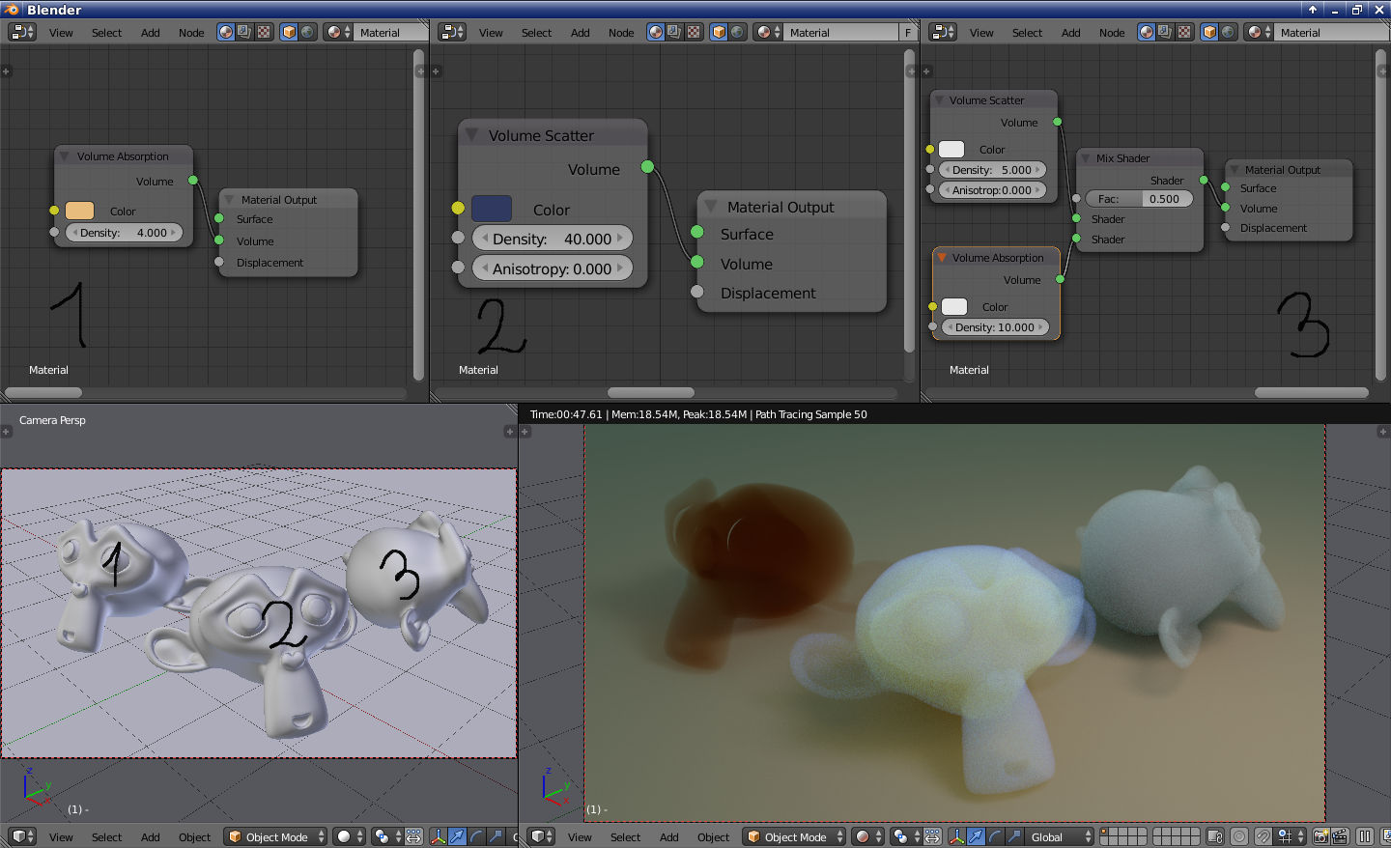Viewport: 1391px width, 848px height.
Task: Select world shading globe icon in left node editor
Action: click(x=307, y=32)
